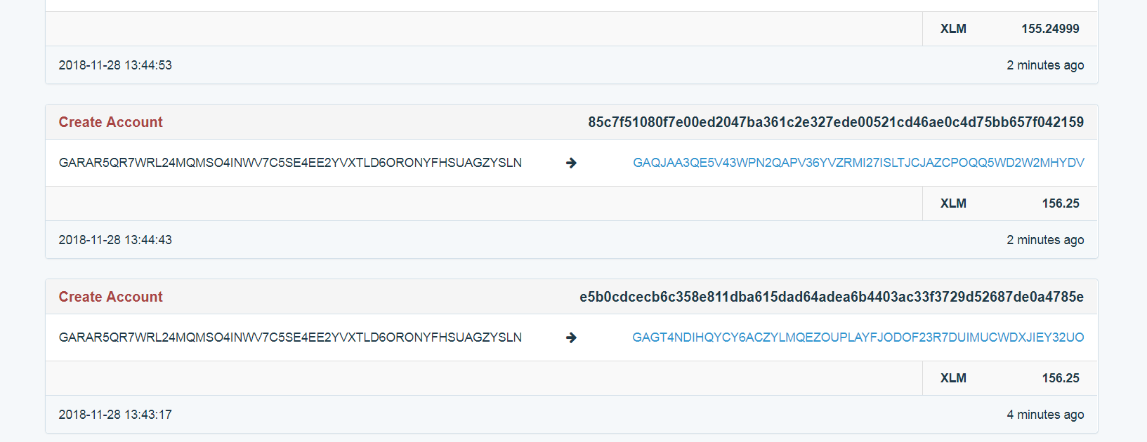Click Create Account title of 85c7f51080 transaction
Viewport: 1147px width, 442px height.
(x=110, y=122)
